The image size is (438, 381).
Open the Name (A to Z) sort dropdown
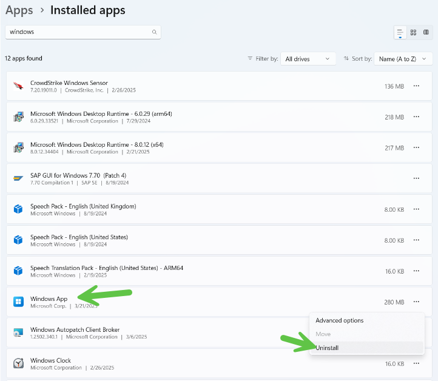point(403,59)
